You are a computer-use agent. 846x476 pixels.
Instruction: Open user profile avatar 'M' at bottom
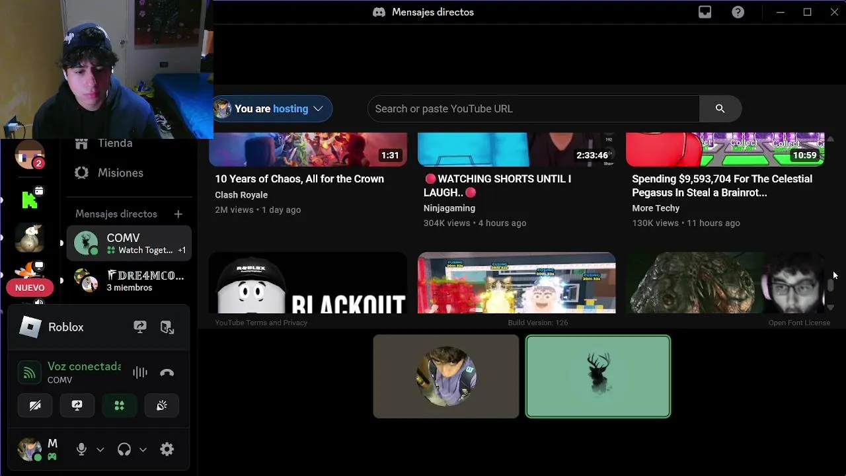click(30, 450)
